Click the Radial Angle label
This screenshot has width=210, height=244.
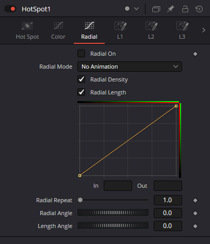point(56,213)
